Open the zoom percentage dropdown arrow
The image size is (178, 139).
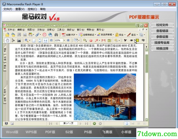pyautogui.click(x=64, y=41)
